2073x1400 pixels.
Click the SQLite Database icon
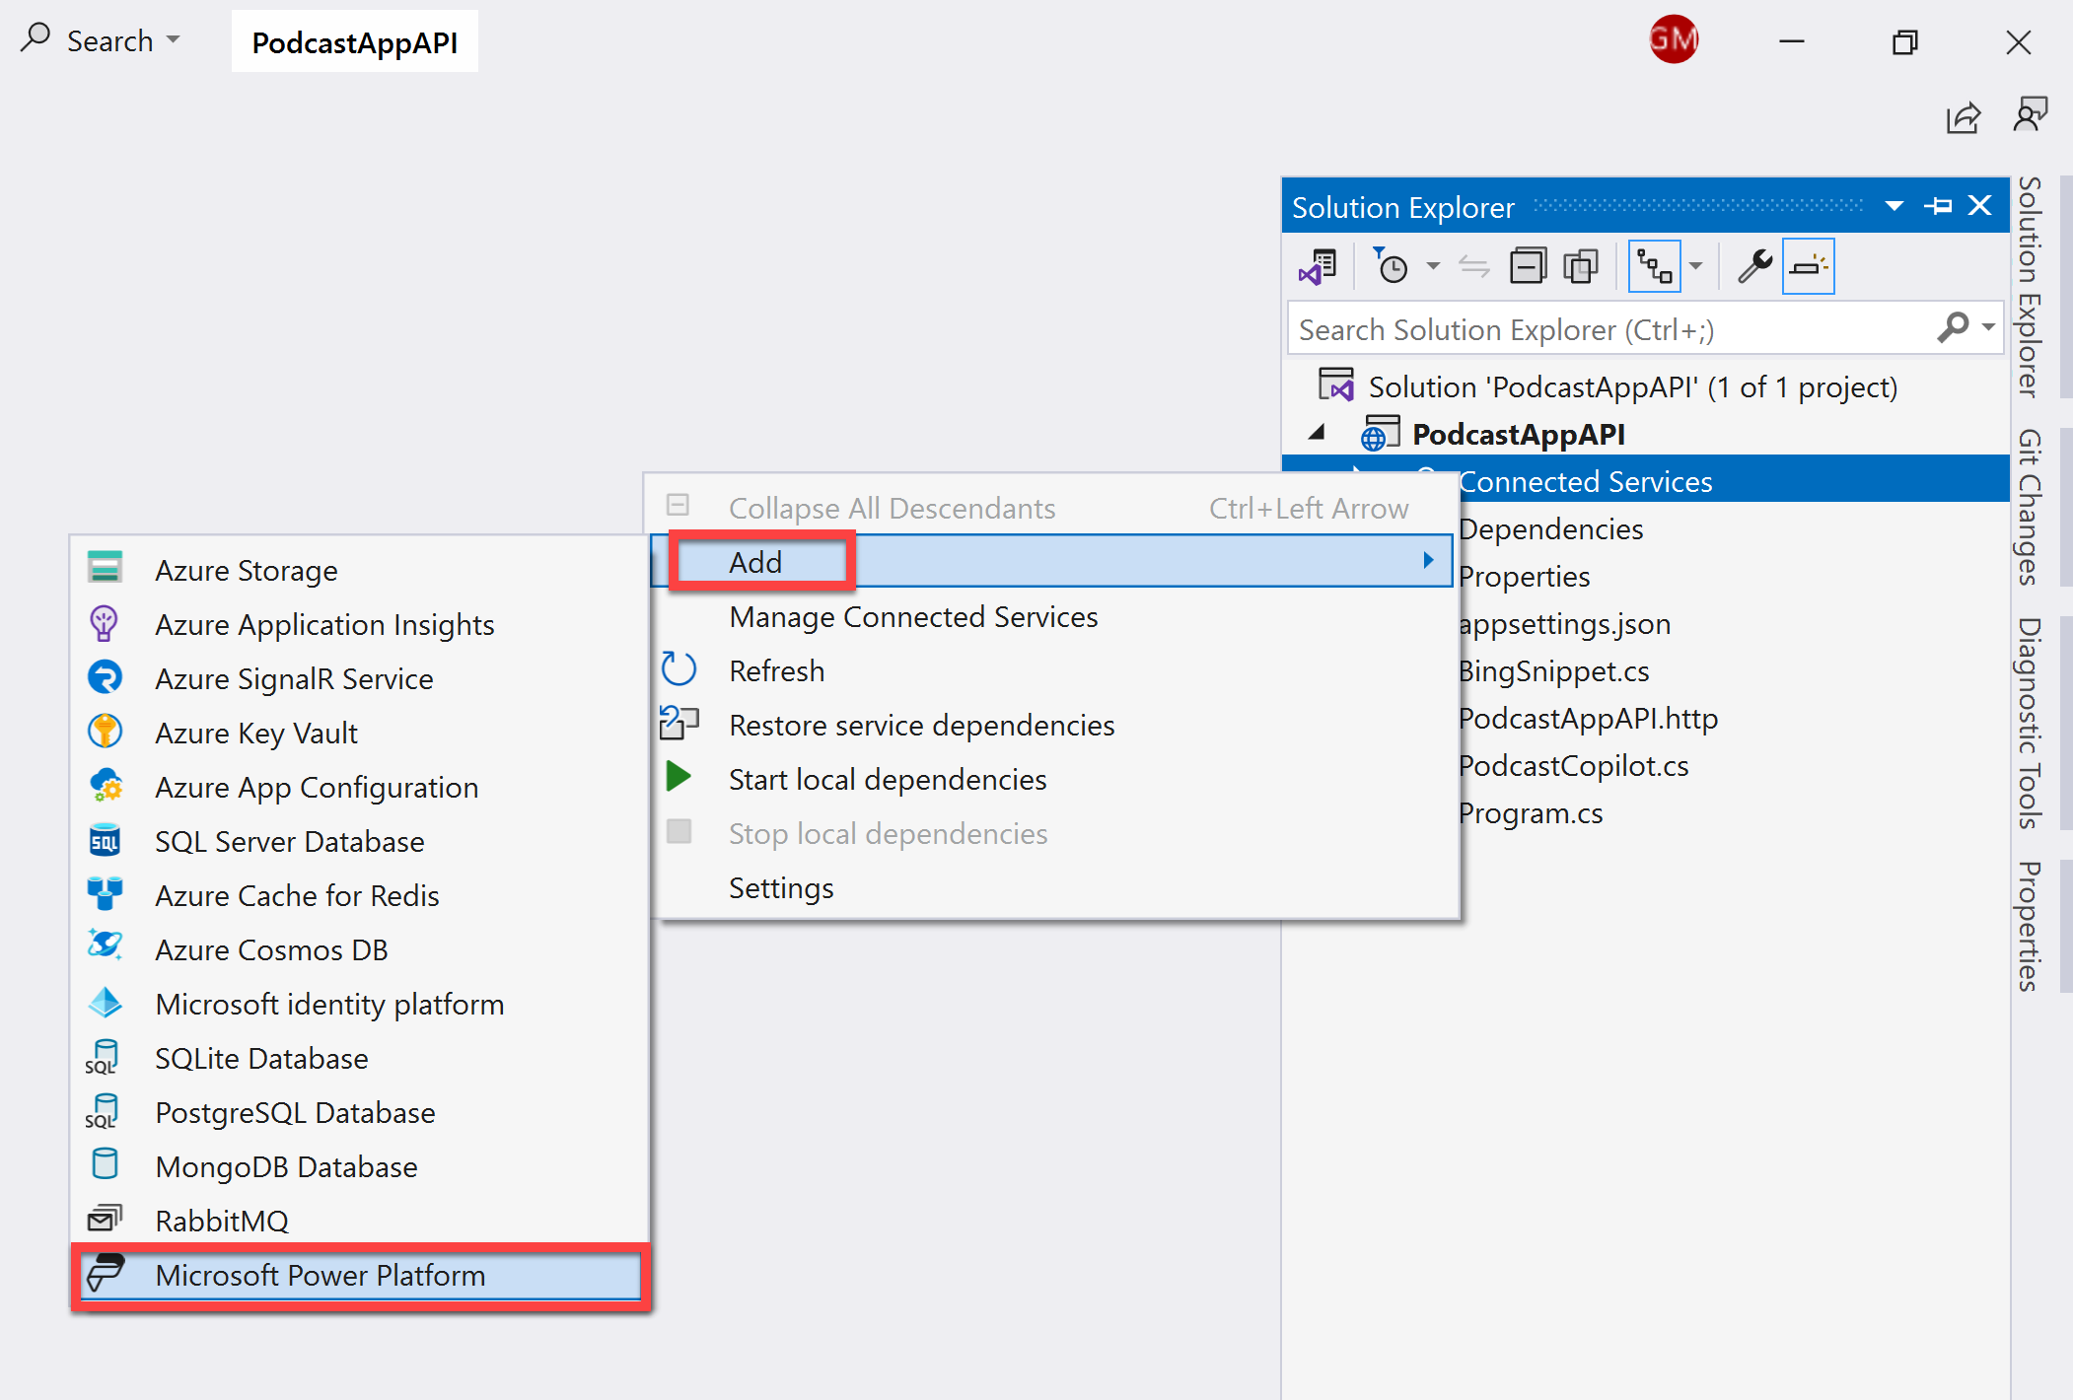point(103,1057)
